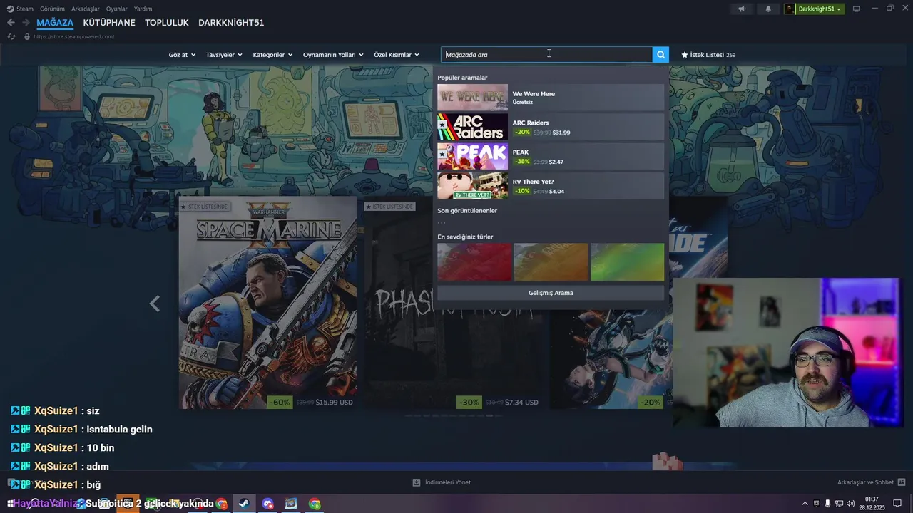Screen dimensions: 913x513
Task: Click the magnifier search button
Action: 661,54
